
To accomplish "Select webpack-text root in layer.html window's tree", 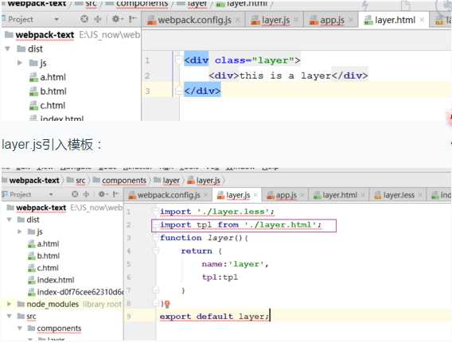I will (45, 35).
